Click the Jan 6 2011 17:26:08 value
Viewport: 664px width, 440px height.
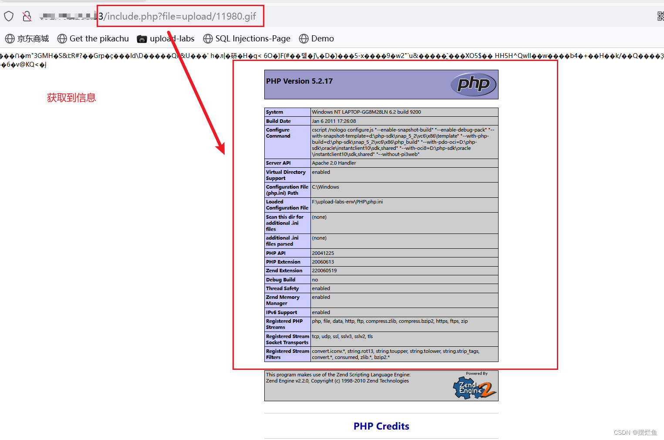(334, 121)
